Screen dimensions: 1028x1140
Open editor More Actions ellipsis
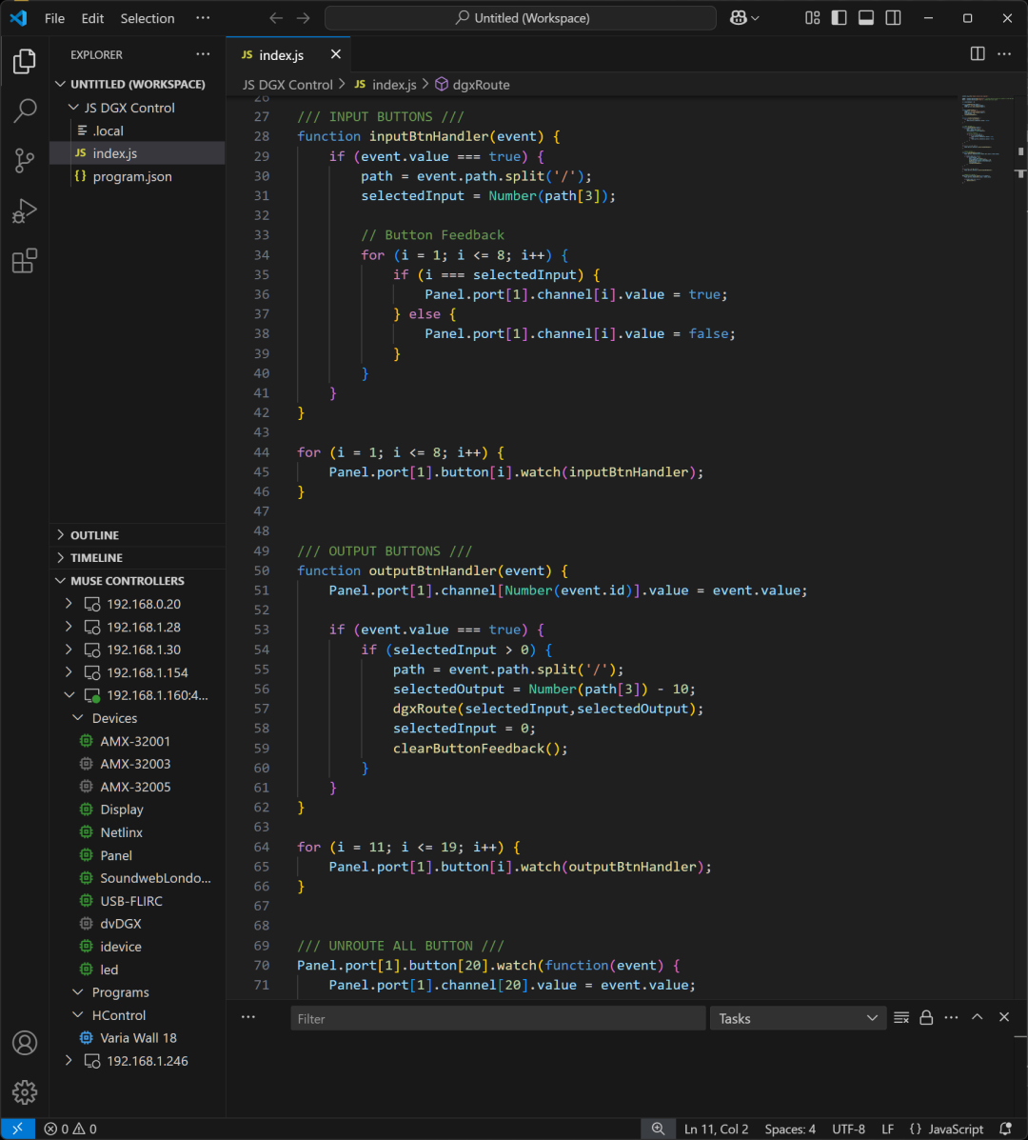pos(1004,53)
